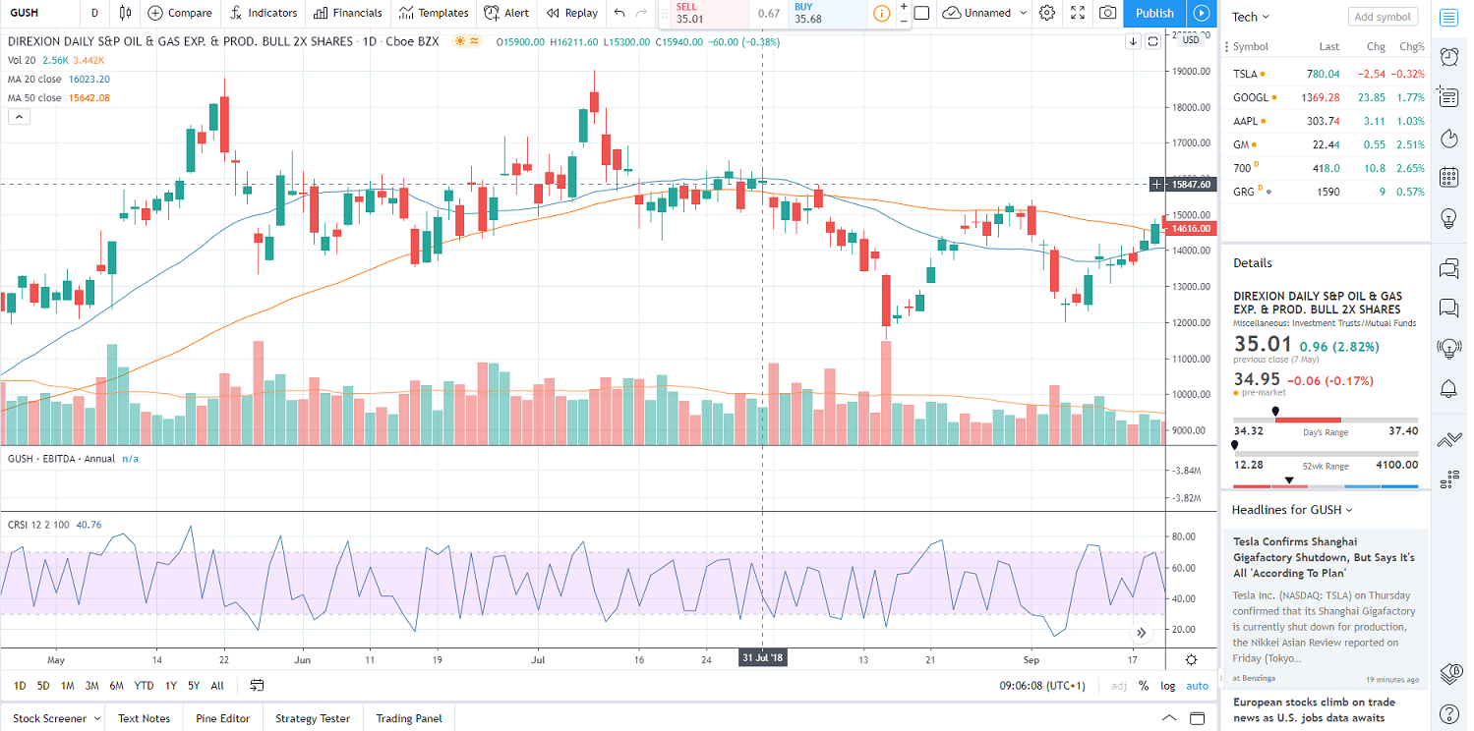Open the Tesla Shanghai Gigafactory headline

pos(1324,557)
